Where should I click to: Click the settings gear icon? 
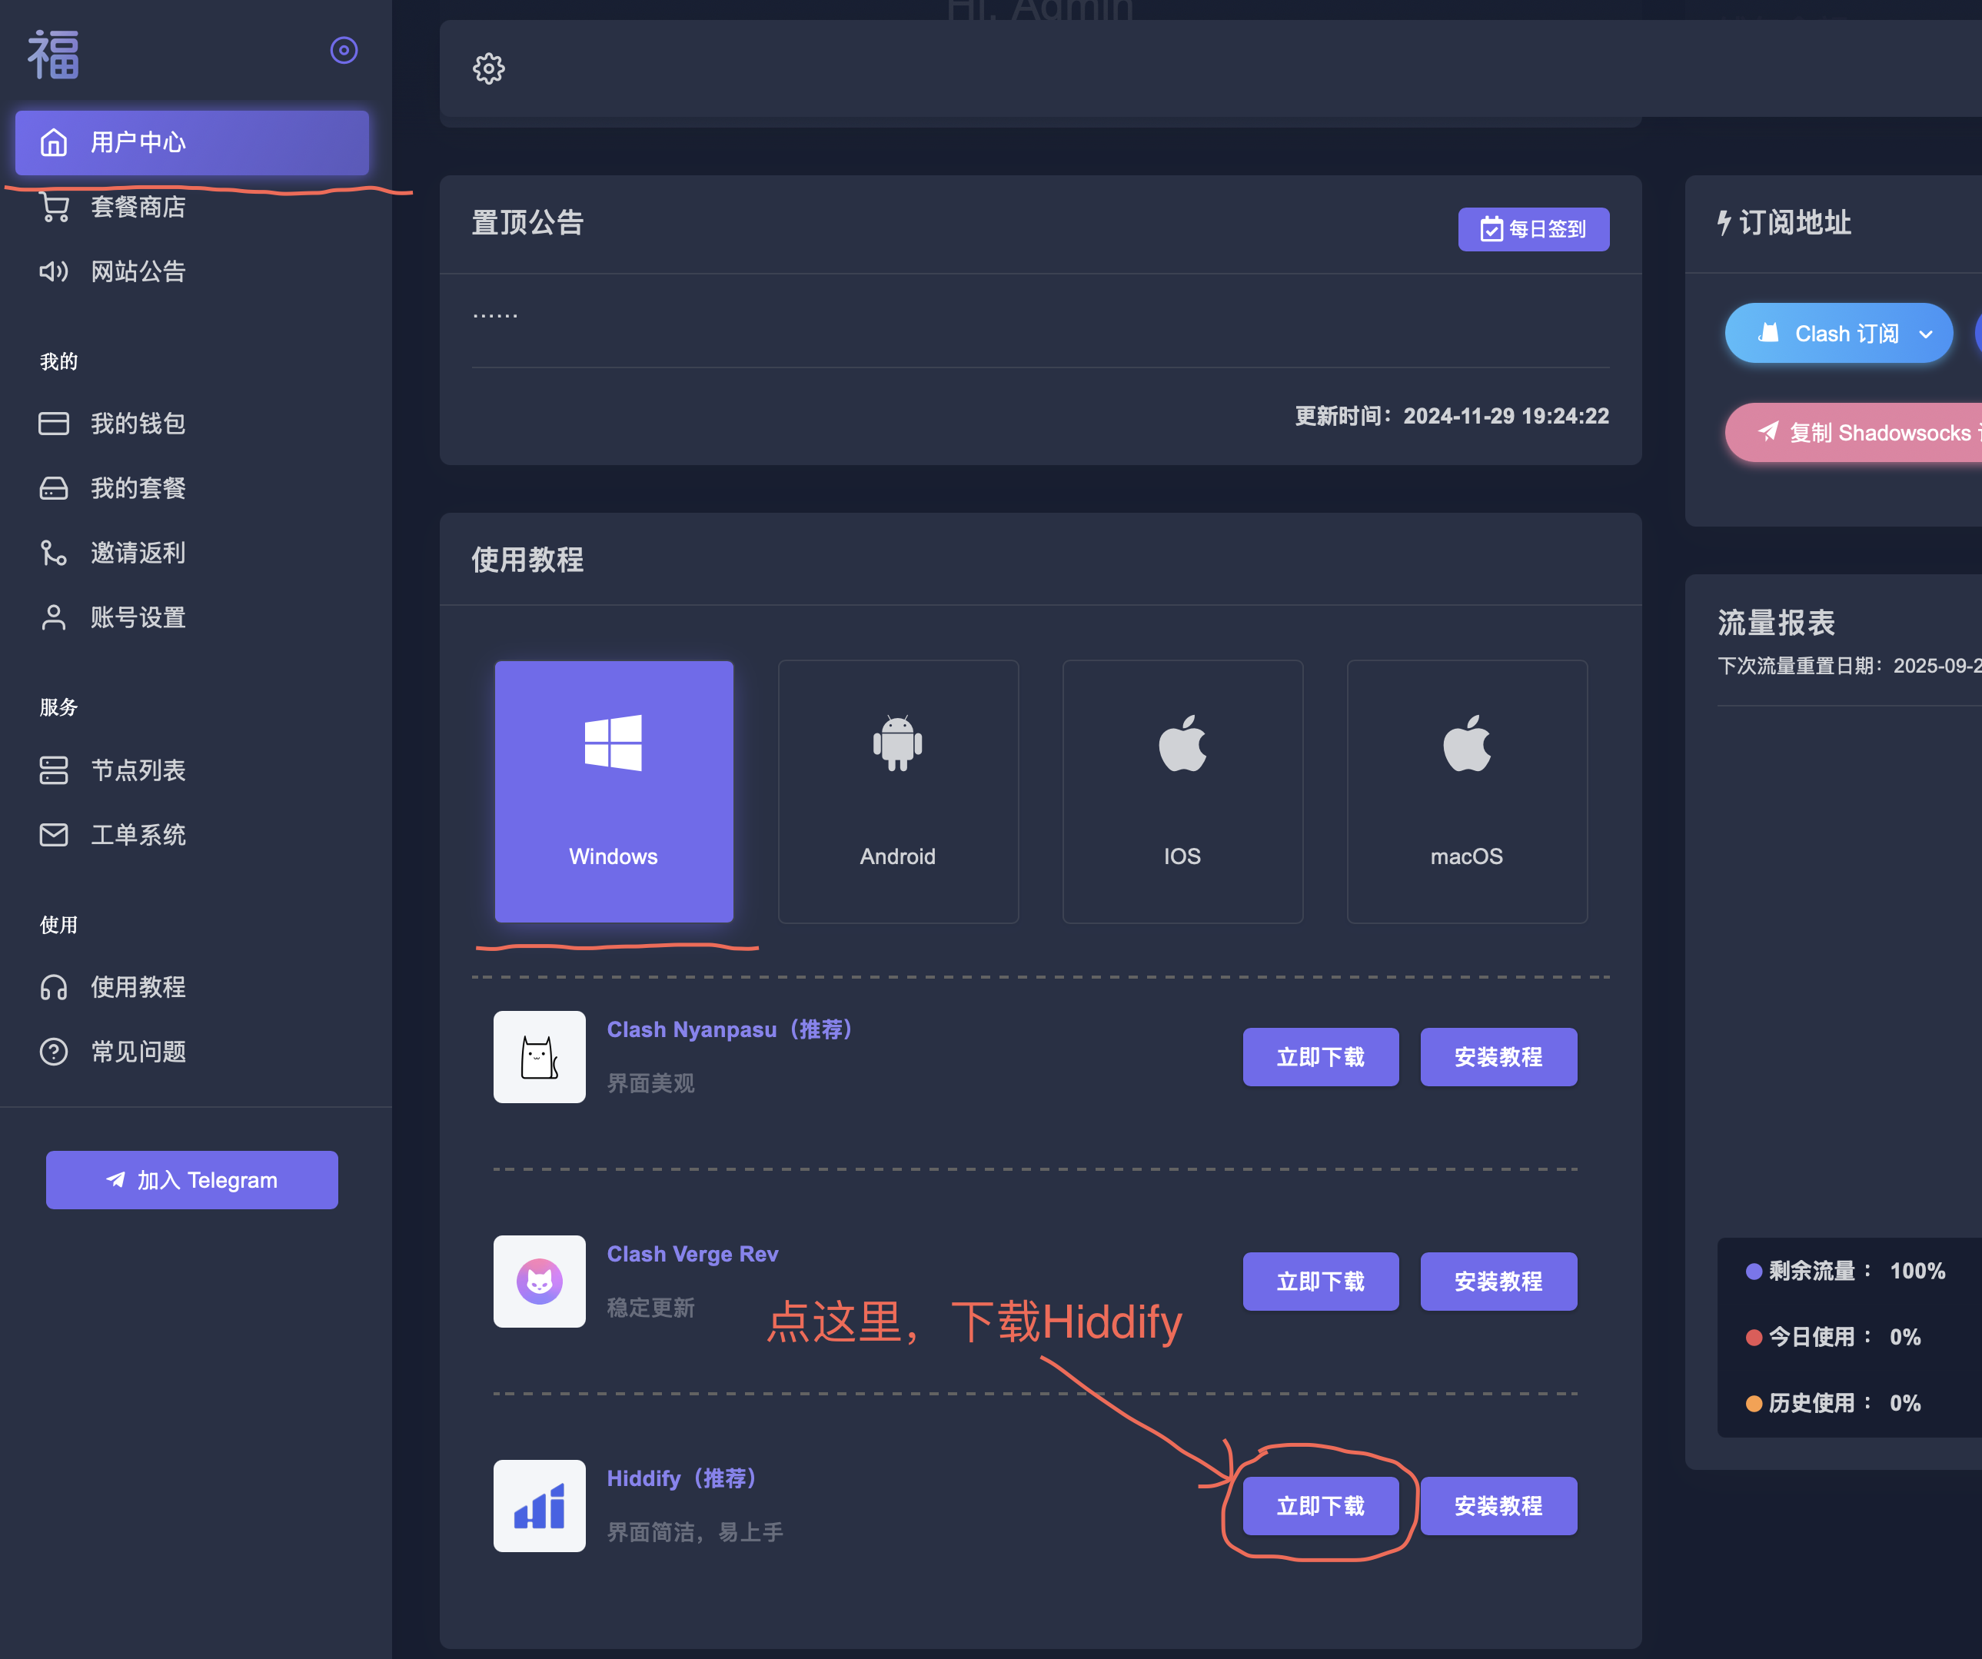[x=488, y=69]
